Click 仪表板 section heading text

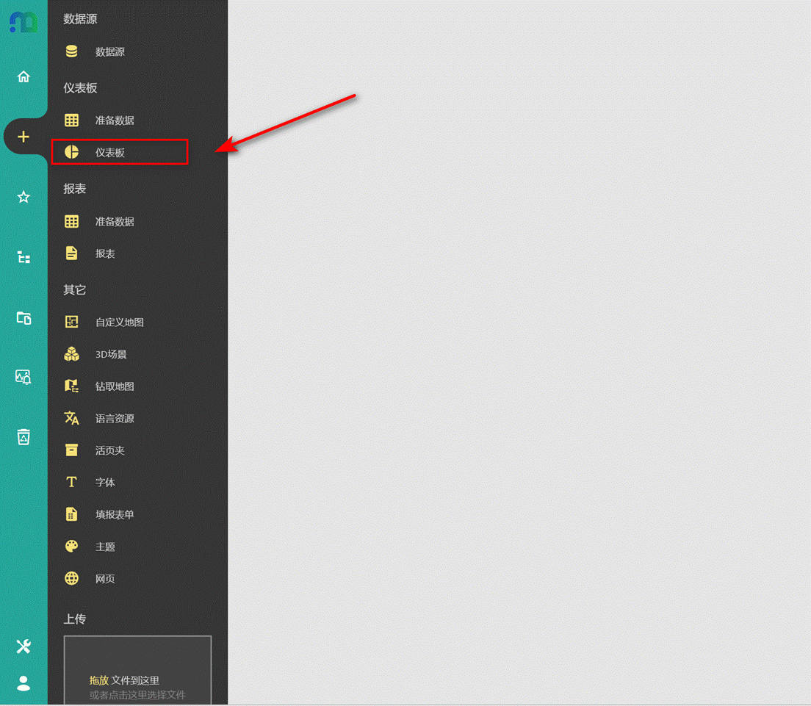point(80,88)
